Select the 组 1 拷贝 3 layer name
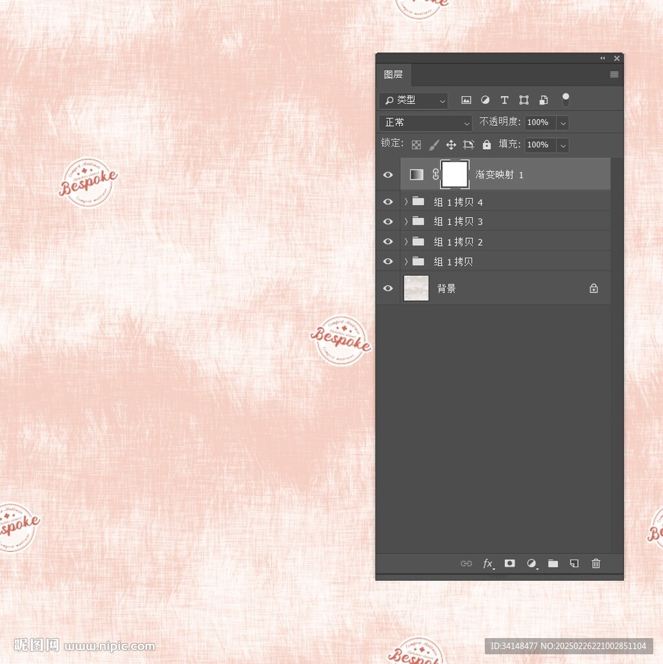Screen dimensions: 663x664 (458, 222)
